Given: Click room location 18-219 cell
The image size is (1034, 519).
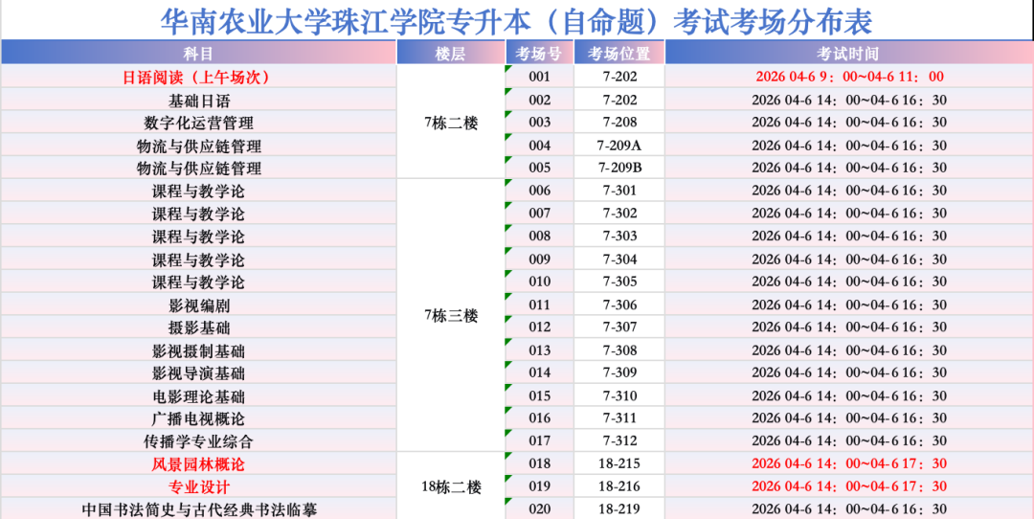Looking at the screenshot, I should coord(618,509).
